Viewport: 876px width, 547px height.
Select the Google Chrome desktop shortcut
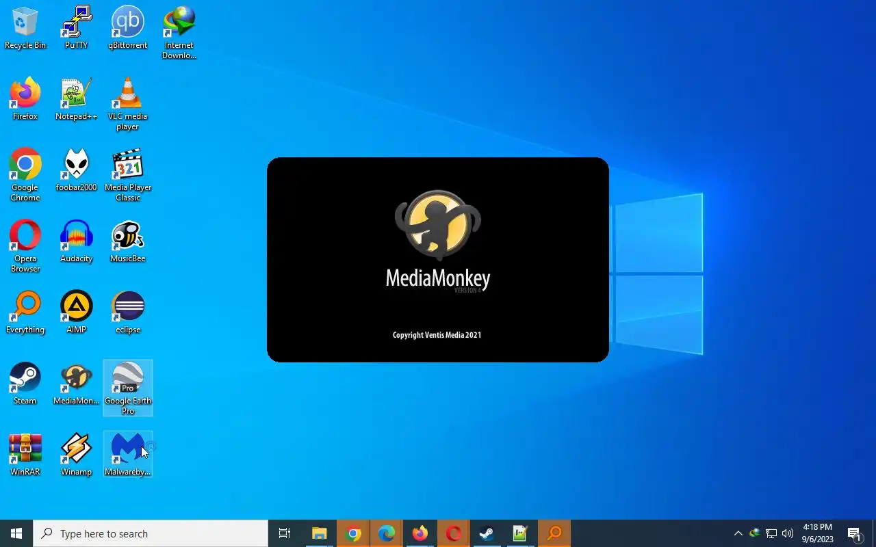25,175
